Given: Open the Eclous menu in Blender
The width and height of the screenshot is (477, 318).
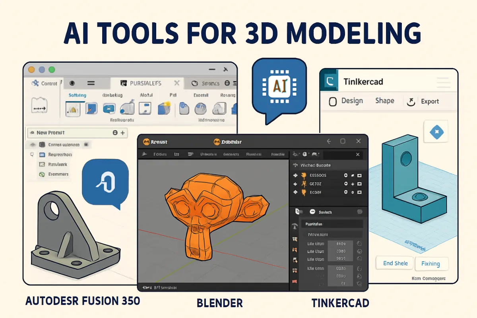Looking at the screenshot, I should (160, 154).
